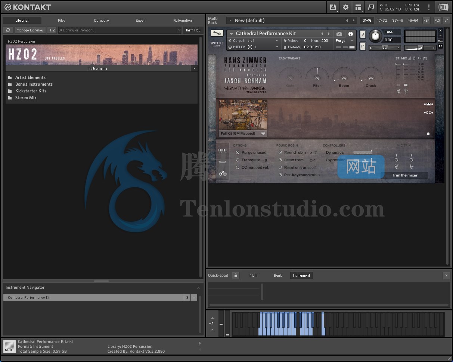Mute the Cathedral Performance Kit instrument

coord(363,46)
